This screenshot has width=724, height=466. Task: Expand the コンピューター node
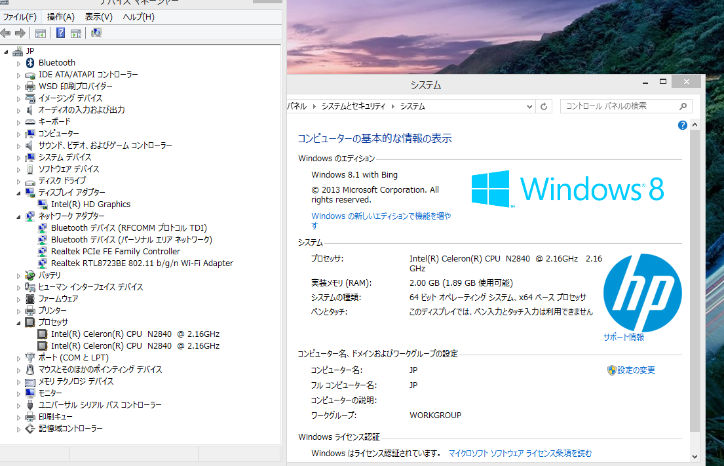click(19, 134)
